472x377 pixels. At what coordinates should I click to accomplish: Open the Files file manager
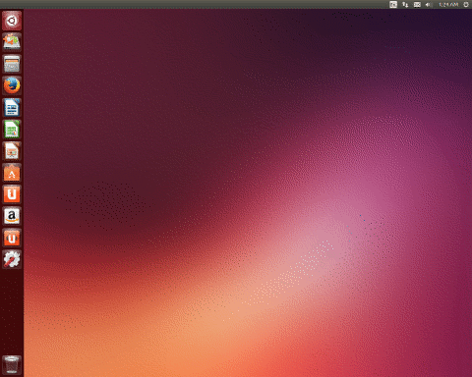click(x=12, y=64)
